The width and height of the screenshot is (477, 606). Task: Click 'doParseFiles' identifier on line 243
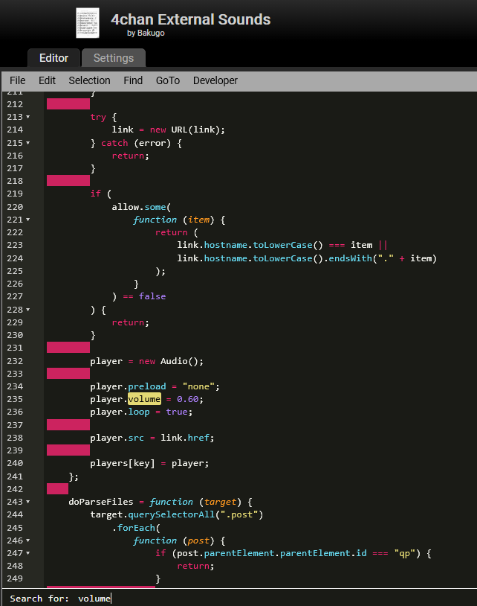tap(101, 502)
